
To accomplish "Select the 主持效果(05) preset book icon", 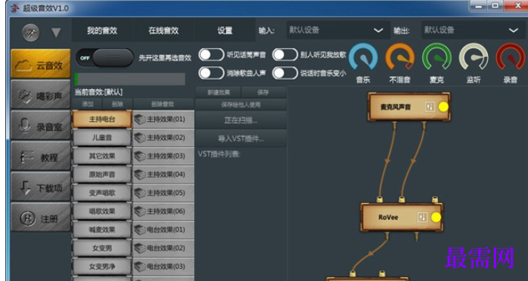I will click(x=140, y=193).
